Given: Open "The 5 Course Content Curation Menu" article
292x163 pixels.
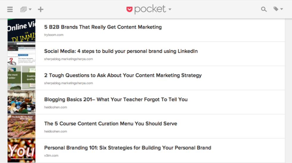Looking at the screenshot, I should pos(111,124).
